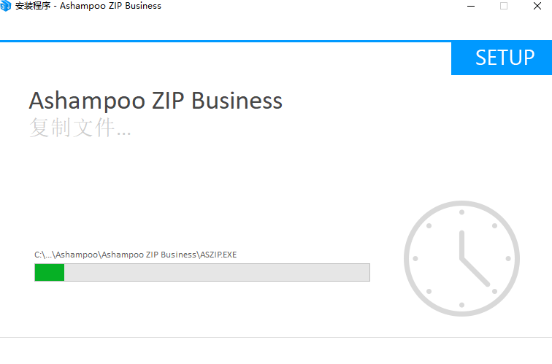Click the blue line under the title bar
This screenshot has width=552, height=364.
click(x=219, y=42)
